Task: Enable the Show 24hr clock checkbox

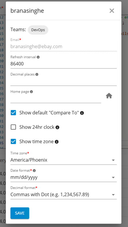Action: 13,127
